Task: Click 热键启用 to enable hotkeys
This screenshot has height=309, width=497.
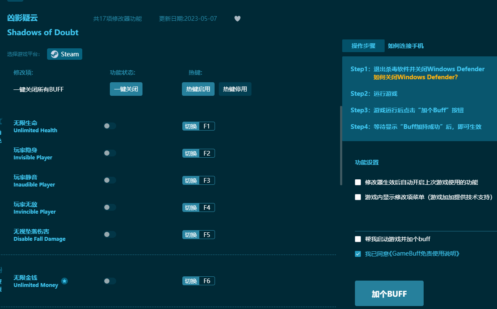Action: tap(198, 89)
